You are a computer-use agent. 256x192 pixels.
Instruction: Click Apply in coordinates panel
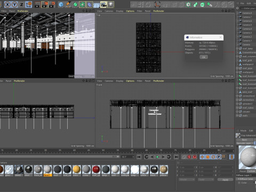[x=225, y=180]
